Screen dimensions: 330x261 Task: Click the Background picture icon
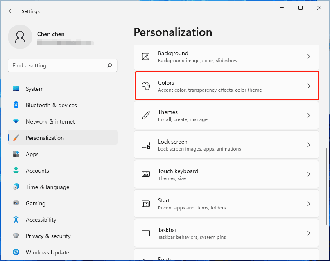pyautogui.click(x=145, y=56)
